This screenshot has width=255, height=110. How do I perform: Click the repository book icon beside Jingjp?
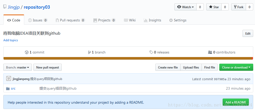(5, 7)
